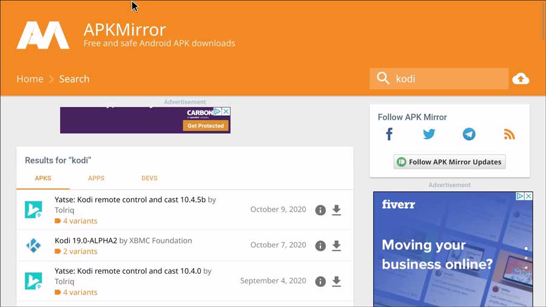
Task: Download Yatse 10.4.5b APK
Action: coord(336,210)
